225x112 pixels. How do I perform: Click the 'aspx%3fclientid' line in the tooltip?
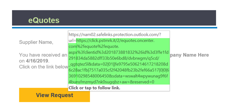119,53
